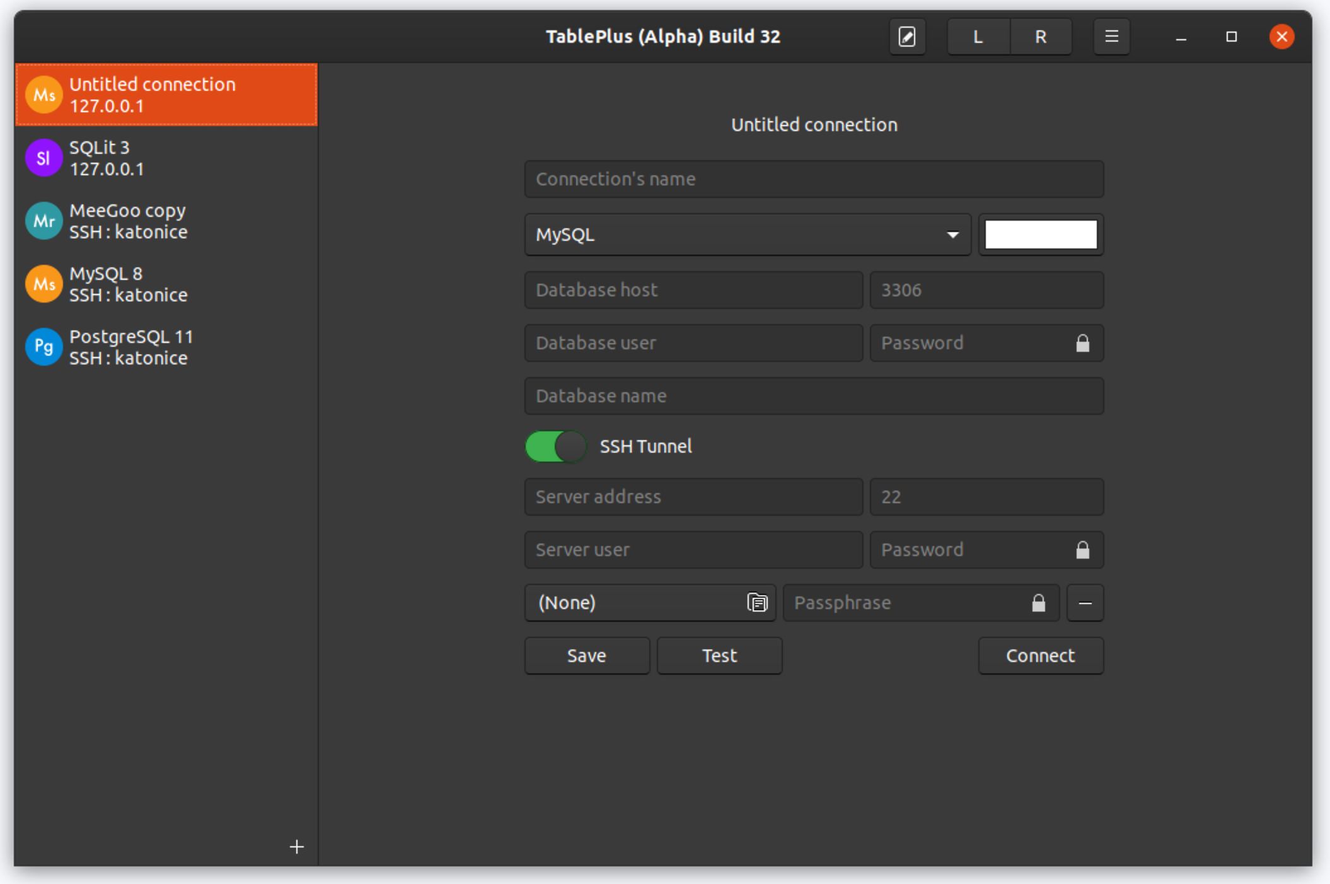1330x884 pixels.
Task: Click the SQLite 3 connection icon
Action: click(43, 158)
